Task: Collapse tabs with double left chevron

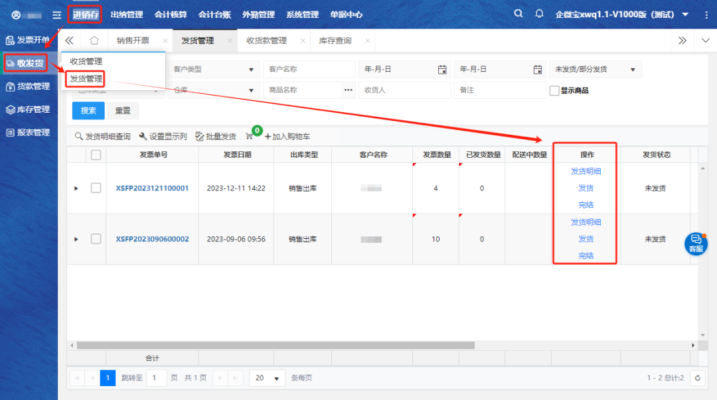Action: point(69,40)
